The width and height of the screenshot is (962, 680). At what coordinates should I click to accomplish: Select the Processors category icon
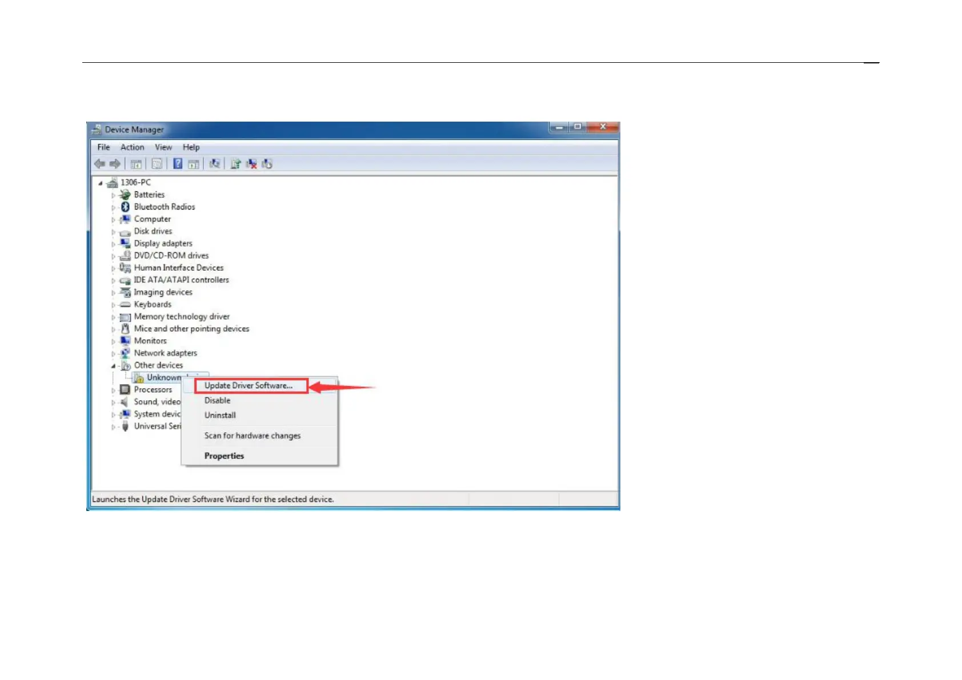pyautogui.click(x=125, y=389)
